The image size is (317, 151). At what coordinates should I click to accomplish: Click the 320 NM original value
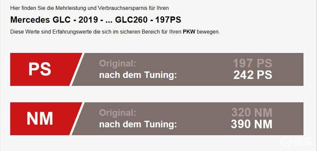(x=252, y=112)
